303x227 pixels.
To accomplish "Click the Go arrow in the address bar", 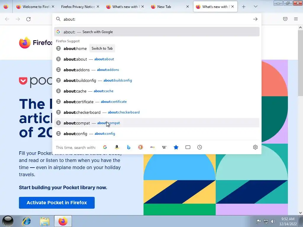I will pyautogui.click(x=255, y=19).
